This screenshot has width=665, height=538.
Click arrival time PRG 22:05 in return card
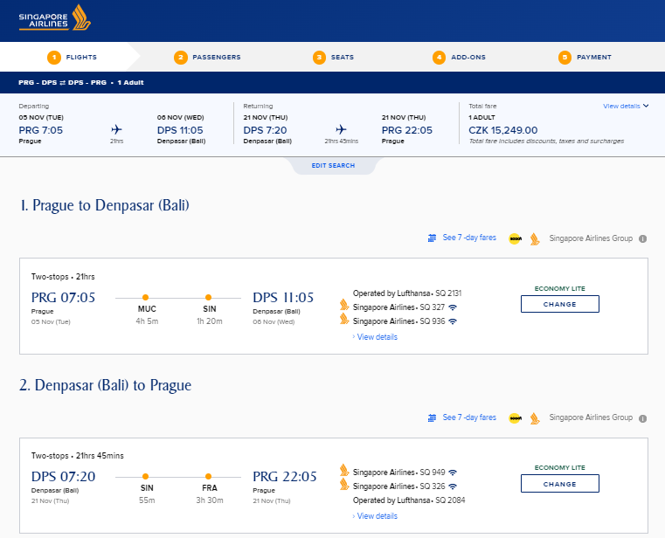coord(285,477)
